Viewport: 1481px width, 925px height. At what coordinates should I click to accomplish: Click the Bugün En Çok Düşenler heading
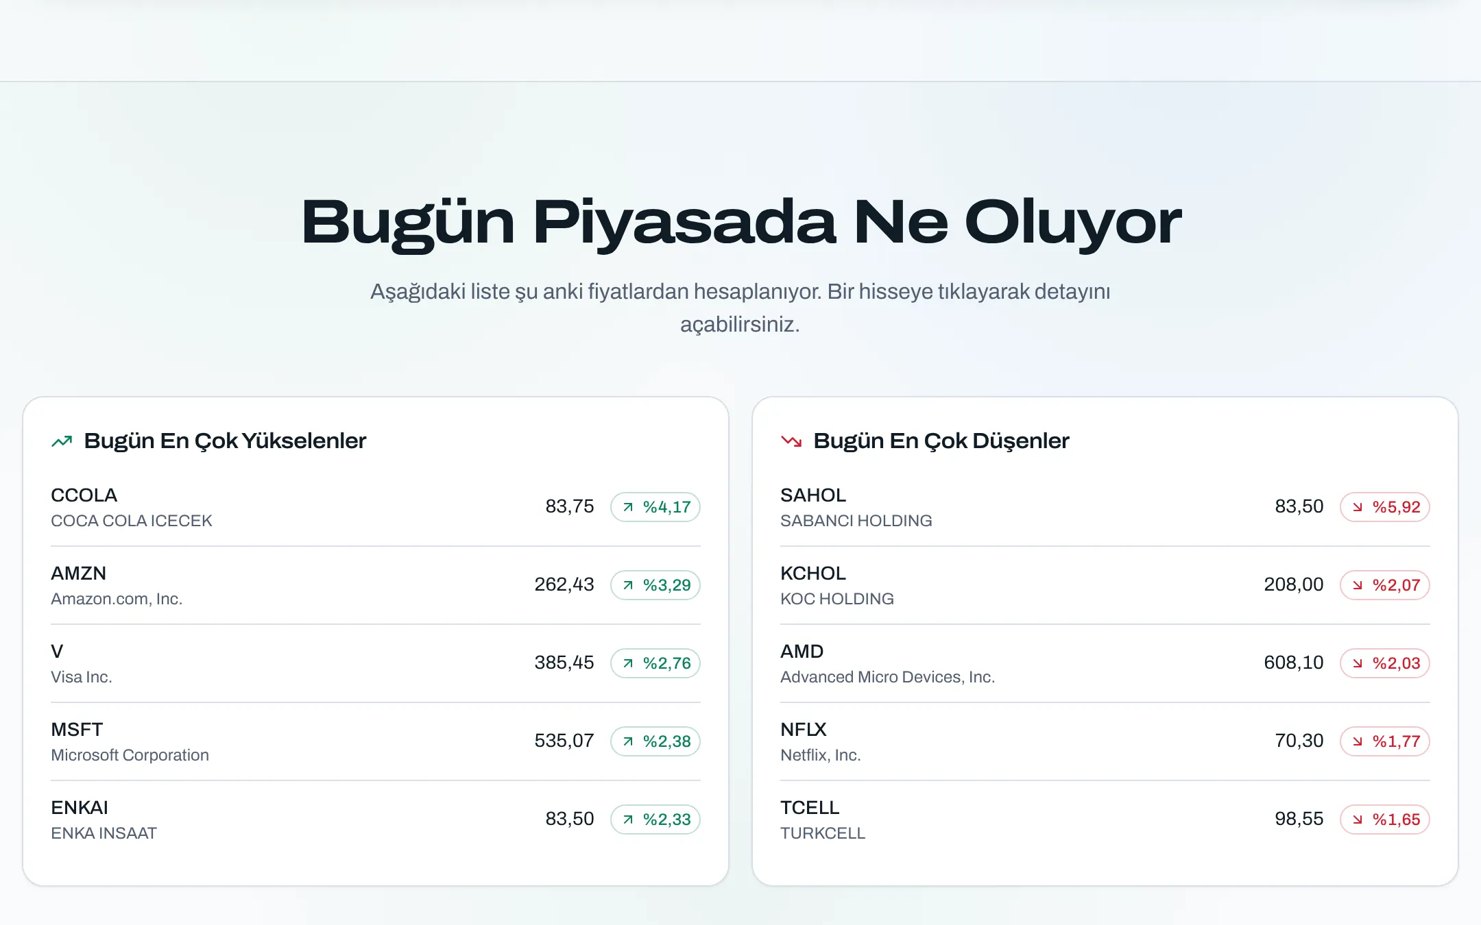tap(941, 441)
